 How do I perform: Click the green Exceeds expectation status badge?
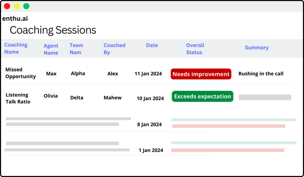tap(202, 96)
